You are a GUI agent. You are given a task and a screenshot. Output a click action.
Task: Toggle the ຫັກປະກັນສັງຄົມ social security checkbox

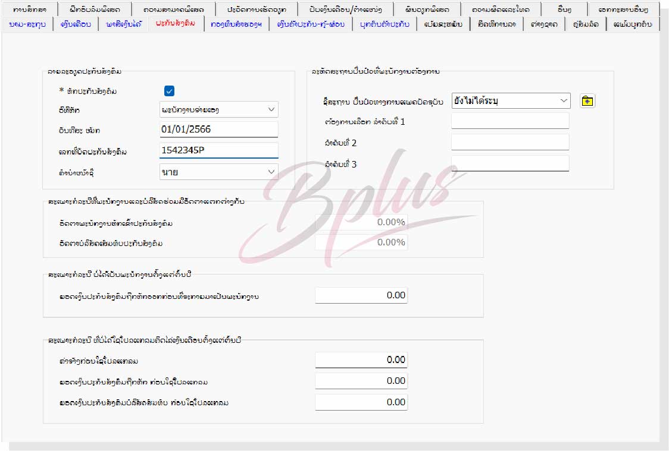tap(169, 91)
